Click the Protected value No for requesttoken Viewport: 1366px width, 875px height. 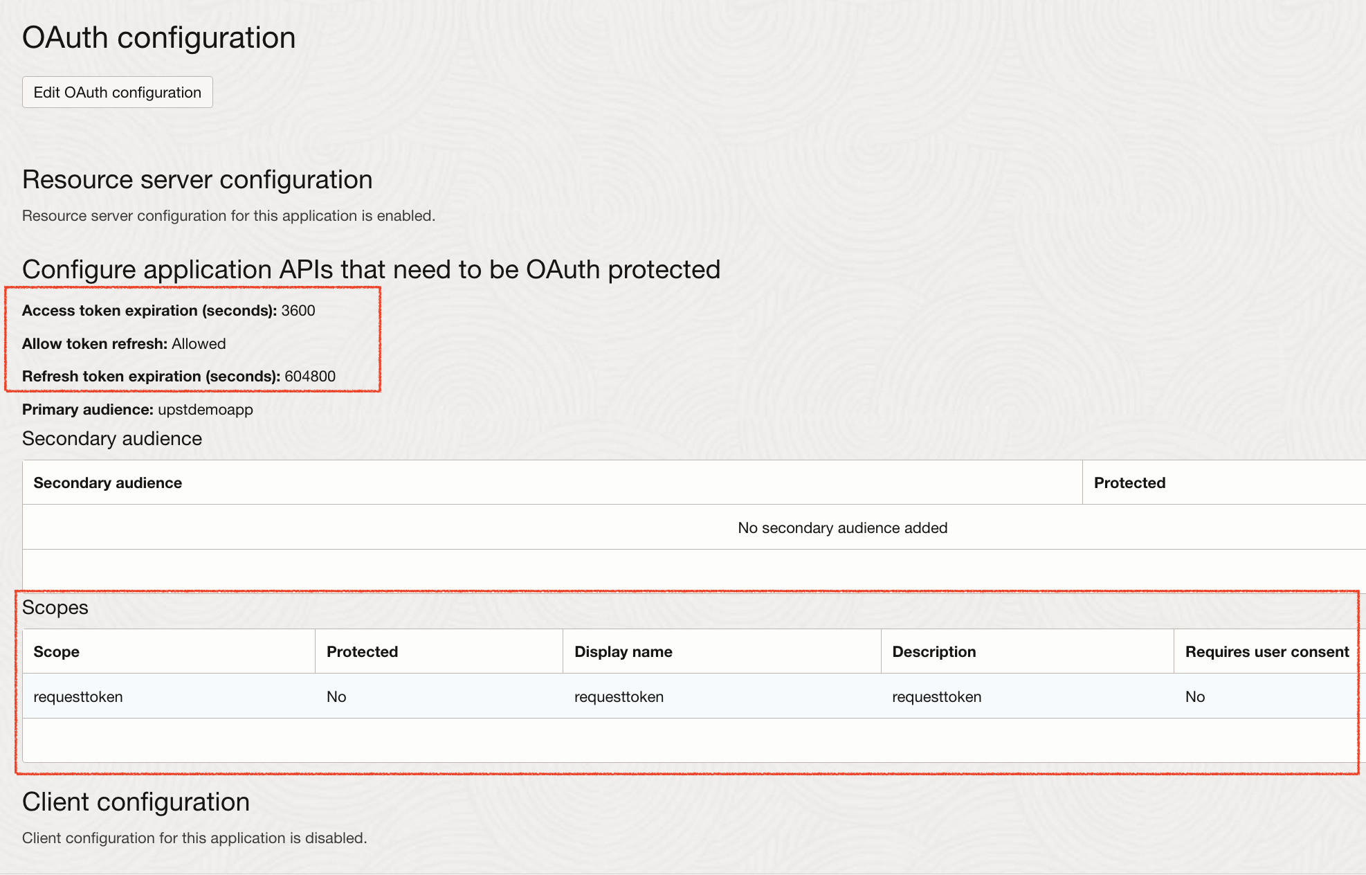point(337,696)
